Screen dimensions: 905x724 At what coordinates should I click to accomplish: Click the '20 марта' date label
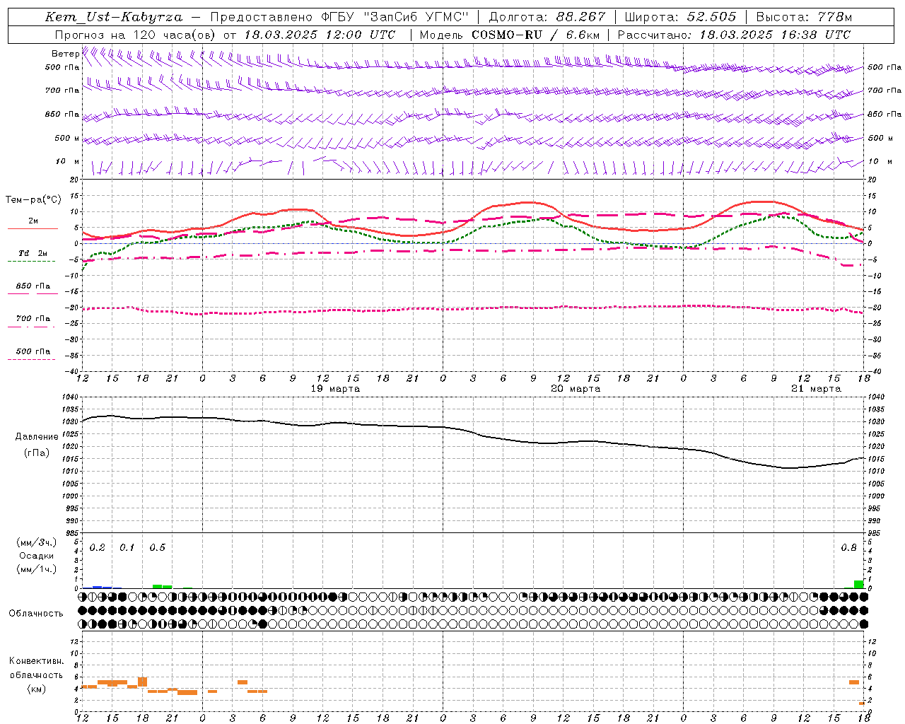[576, 389]
